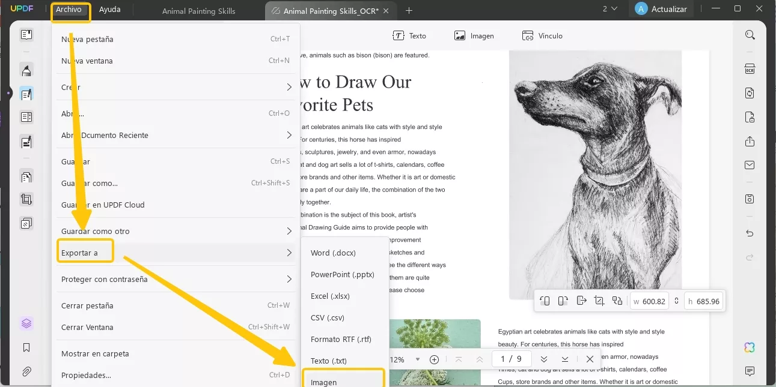Choose Cerrar Ventana from the menu
Image resolution: width=776 pixels, height=387 pixels.
click(x=176, y=327)
